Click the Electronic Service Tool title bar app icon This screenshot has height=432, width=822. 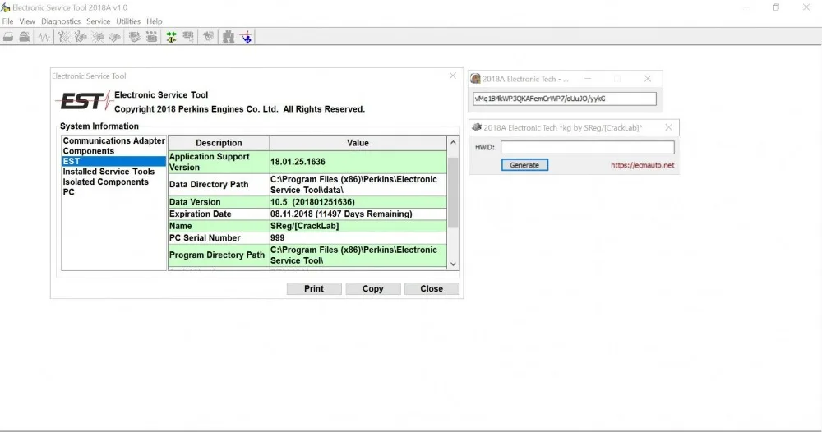click(x=5, y=7)
